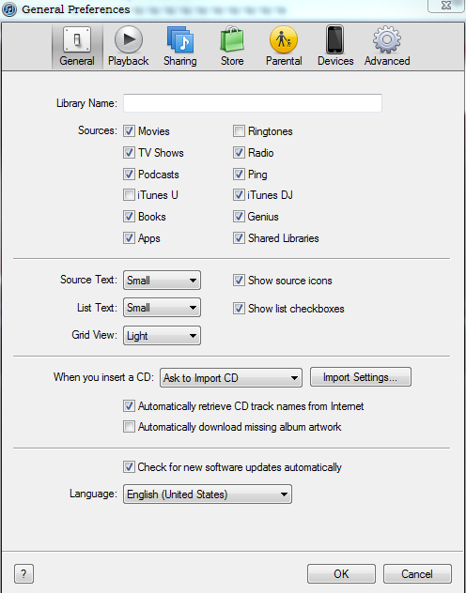
Task: Switch to Sharing preferences icon
Action: pyautogui.click(x=180, y=39)
